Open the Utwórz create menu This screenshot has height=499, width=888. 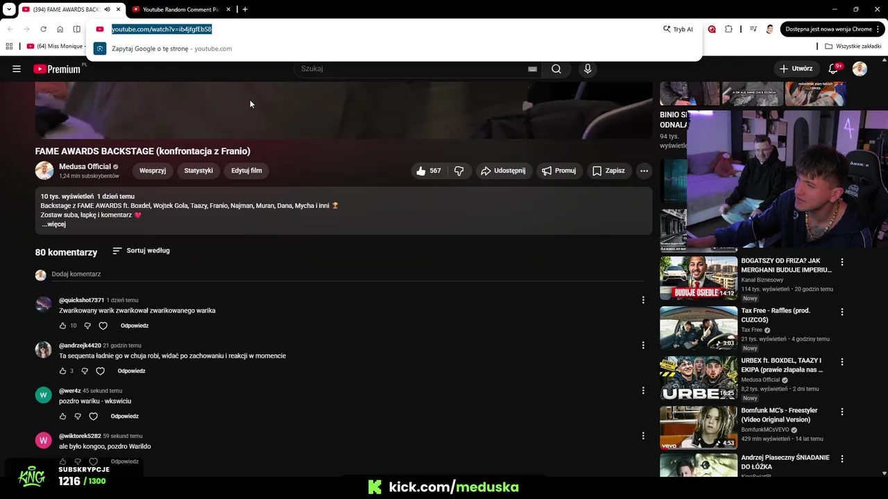pos(796,69)
